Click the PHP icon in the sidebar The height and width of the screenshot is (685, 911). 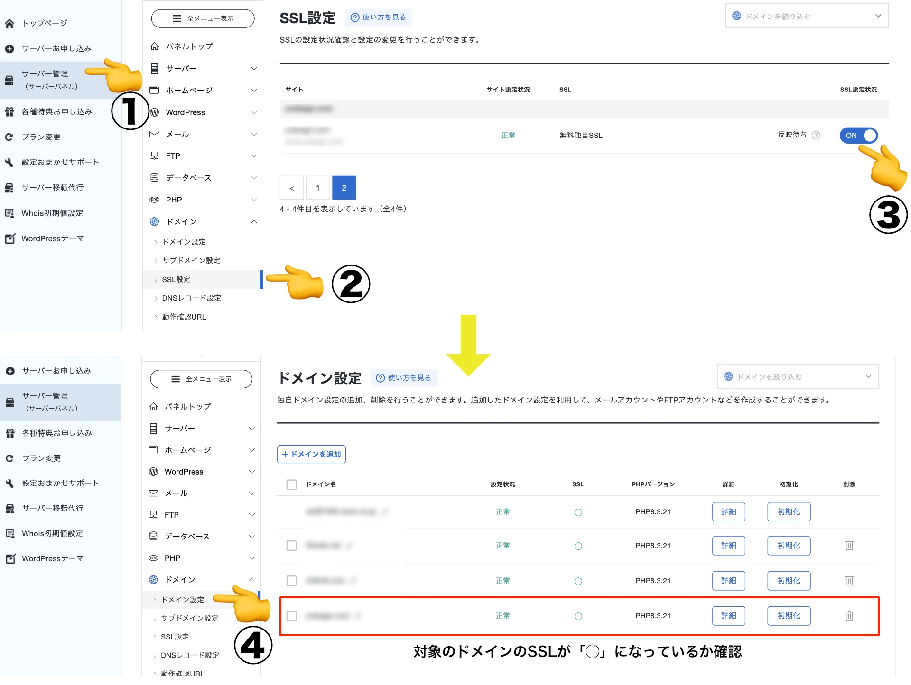[x=154, y=199]
